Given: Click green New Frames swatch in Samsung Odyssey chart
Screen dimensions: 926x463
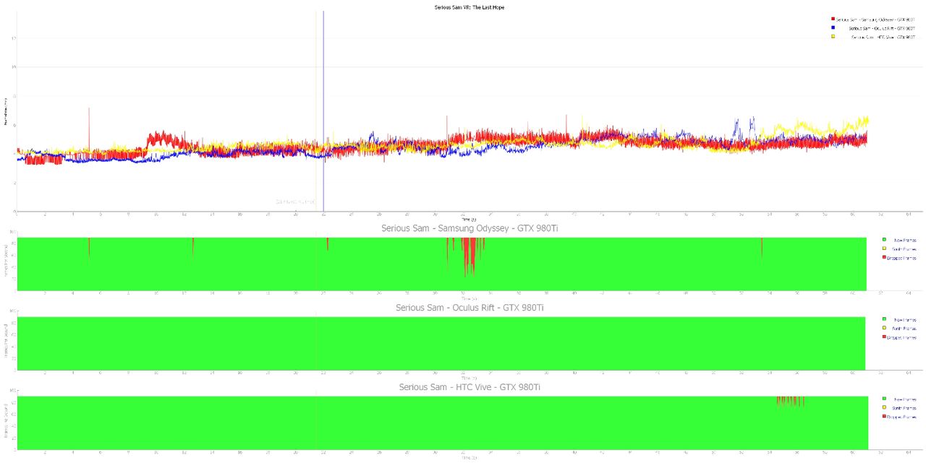Looking at the screenshot, I should point(884,239).
